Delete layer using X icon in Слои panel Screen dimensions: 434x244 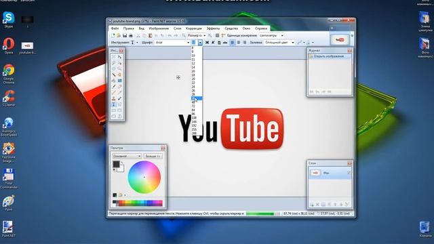317,205
